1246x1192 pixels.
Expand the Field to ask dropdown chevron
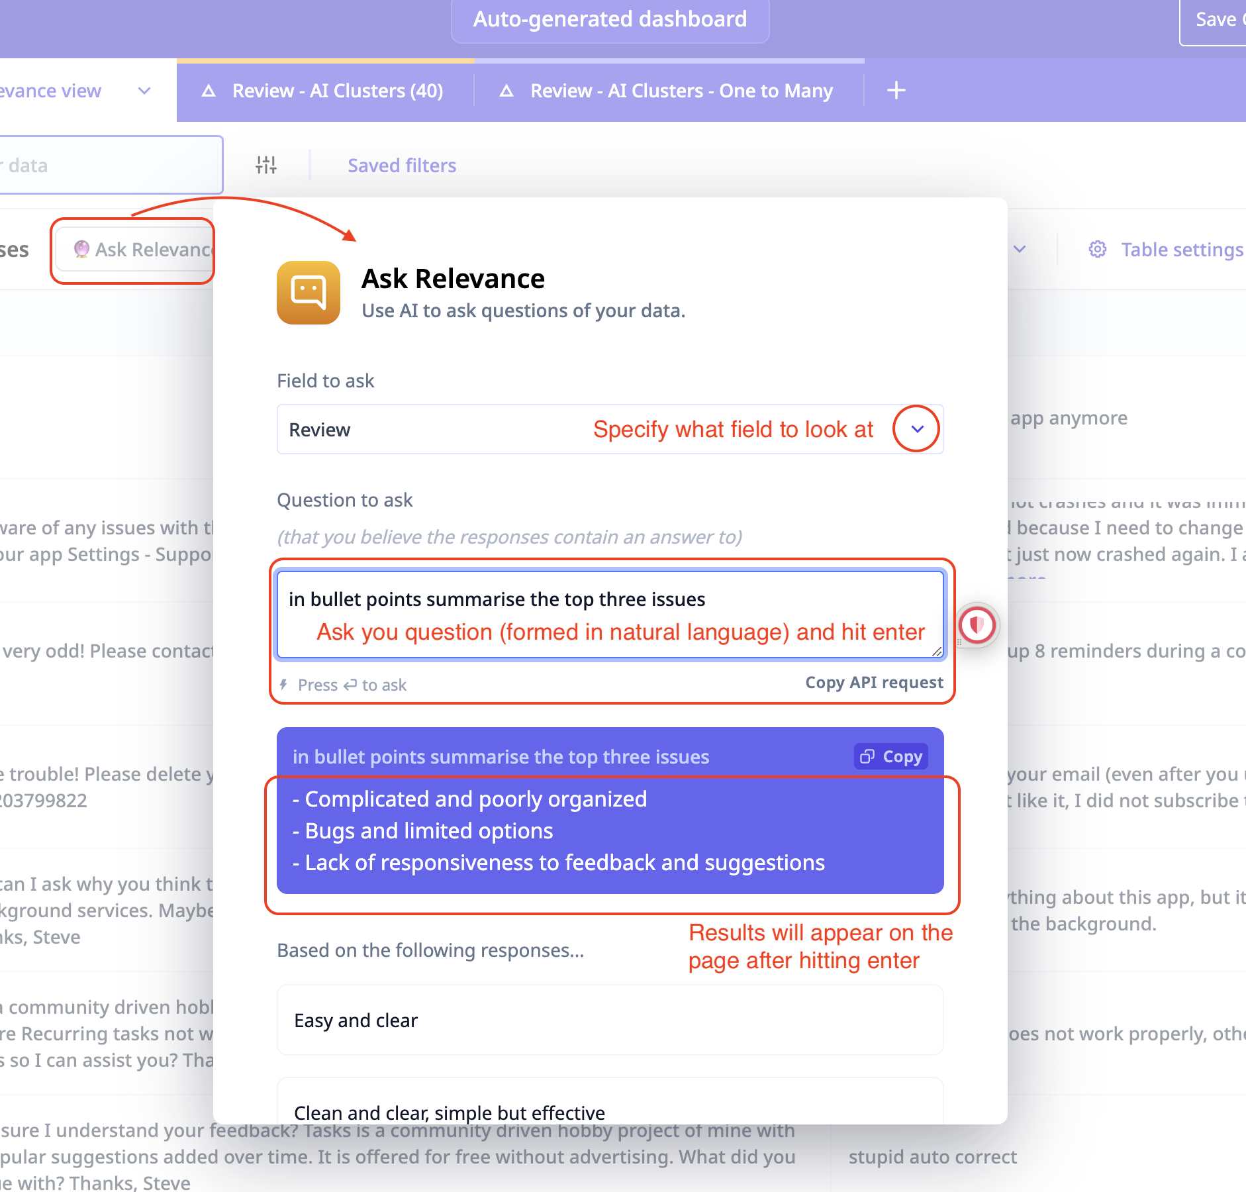(917, 429)
